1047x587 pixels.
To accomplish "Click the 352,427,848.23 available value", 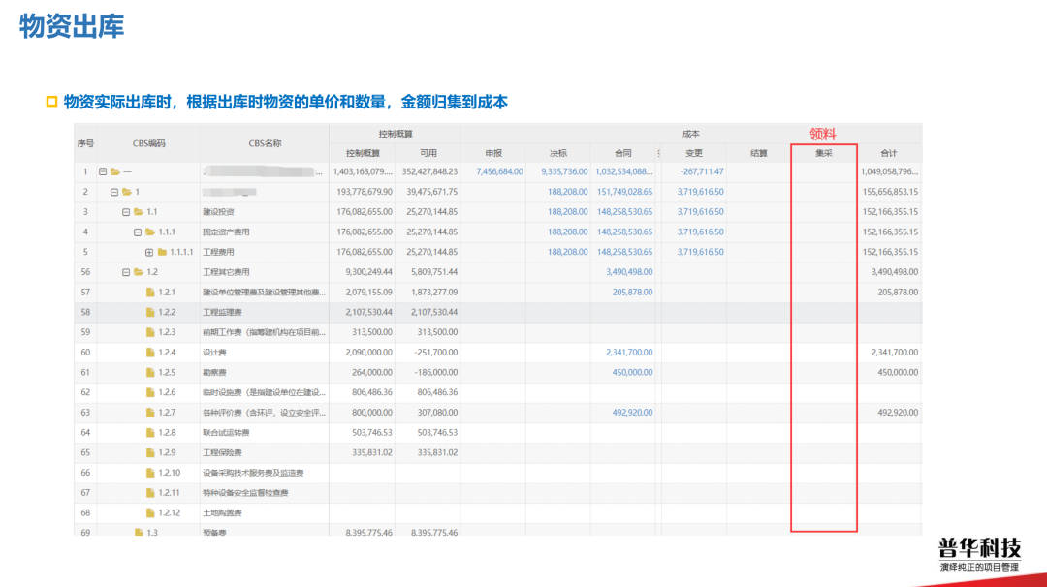I will [x=430, y=172].
